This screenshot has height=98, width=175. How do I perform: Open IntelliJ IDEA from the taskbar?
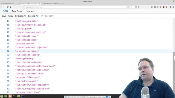point(23,96)
